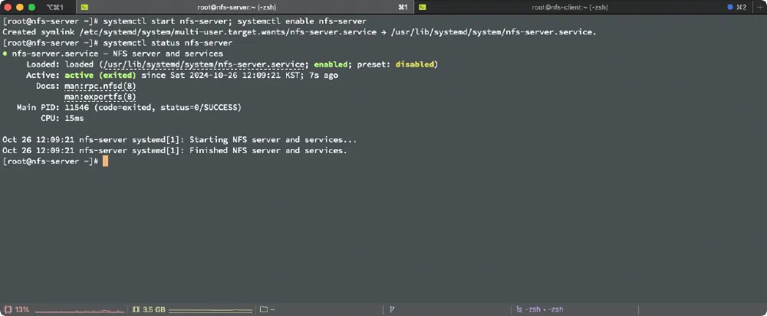
Task: Click the green fullscreen window button
Action: tap(31, 7)
